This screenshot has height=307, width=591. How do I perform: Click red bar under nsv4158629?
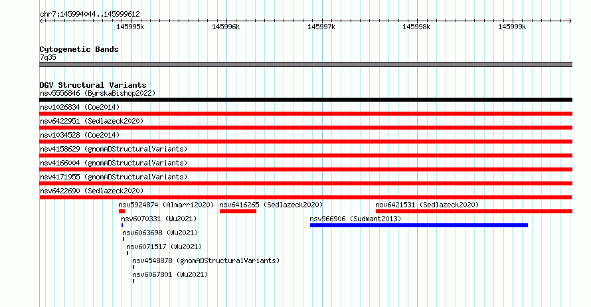[305, 155]
